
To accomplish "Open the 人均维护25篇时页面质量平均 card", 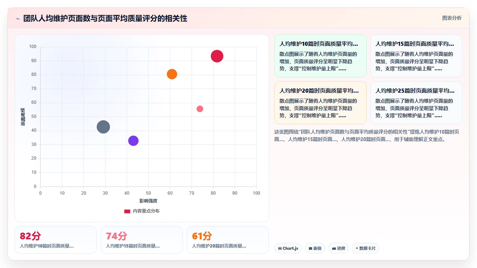I will (x=416, y=103).
